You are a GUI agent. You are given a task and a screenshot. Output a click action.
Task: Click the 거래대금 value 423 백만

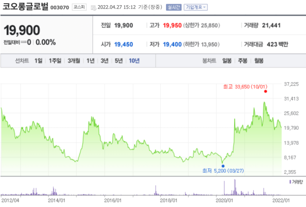point(278,44)
